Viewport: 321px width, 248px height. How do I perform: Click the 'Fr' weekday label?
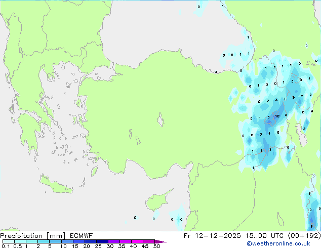click(187, 236)
